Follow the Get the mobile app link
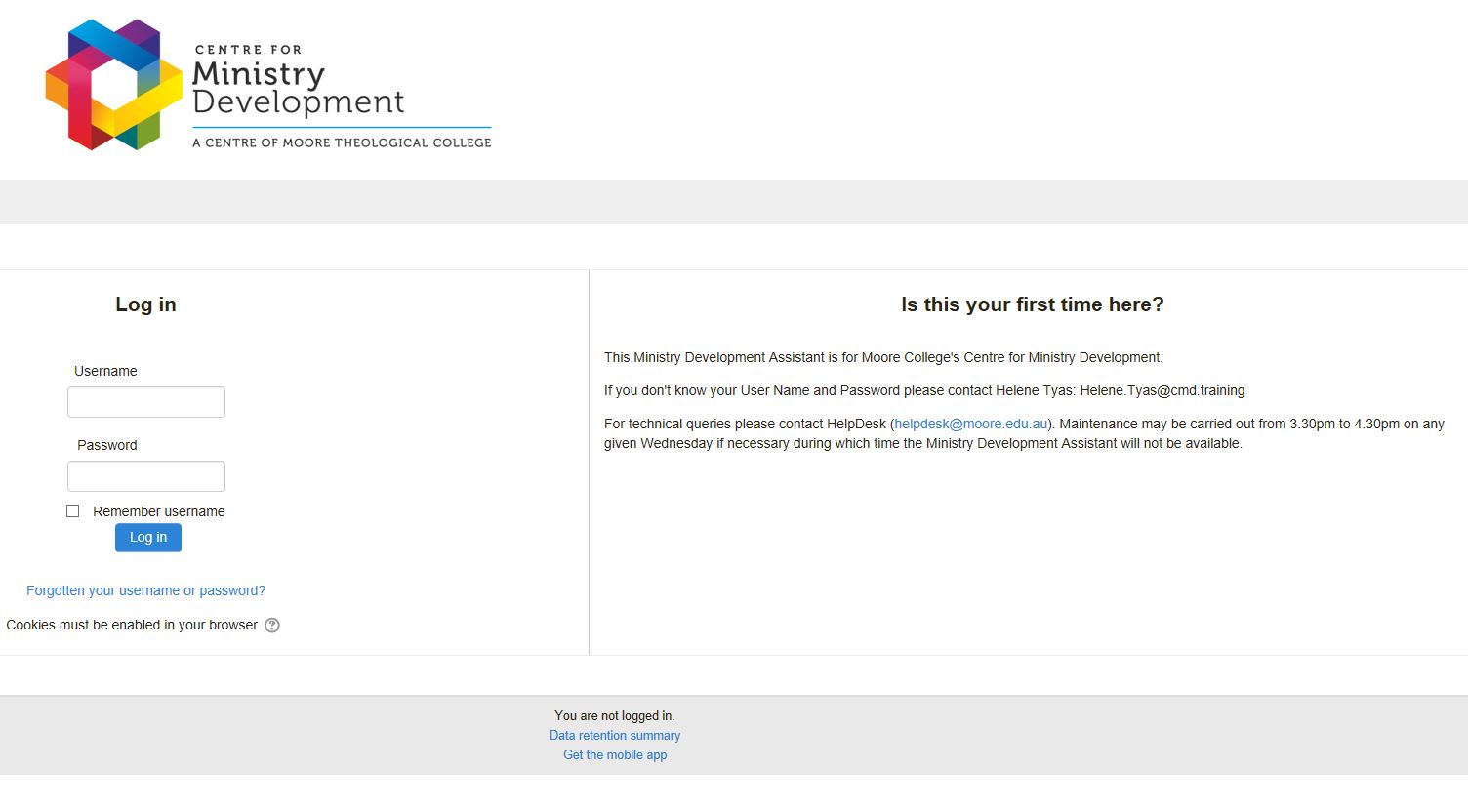 [x=615, y=755]
